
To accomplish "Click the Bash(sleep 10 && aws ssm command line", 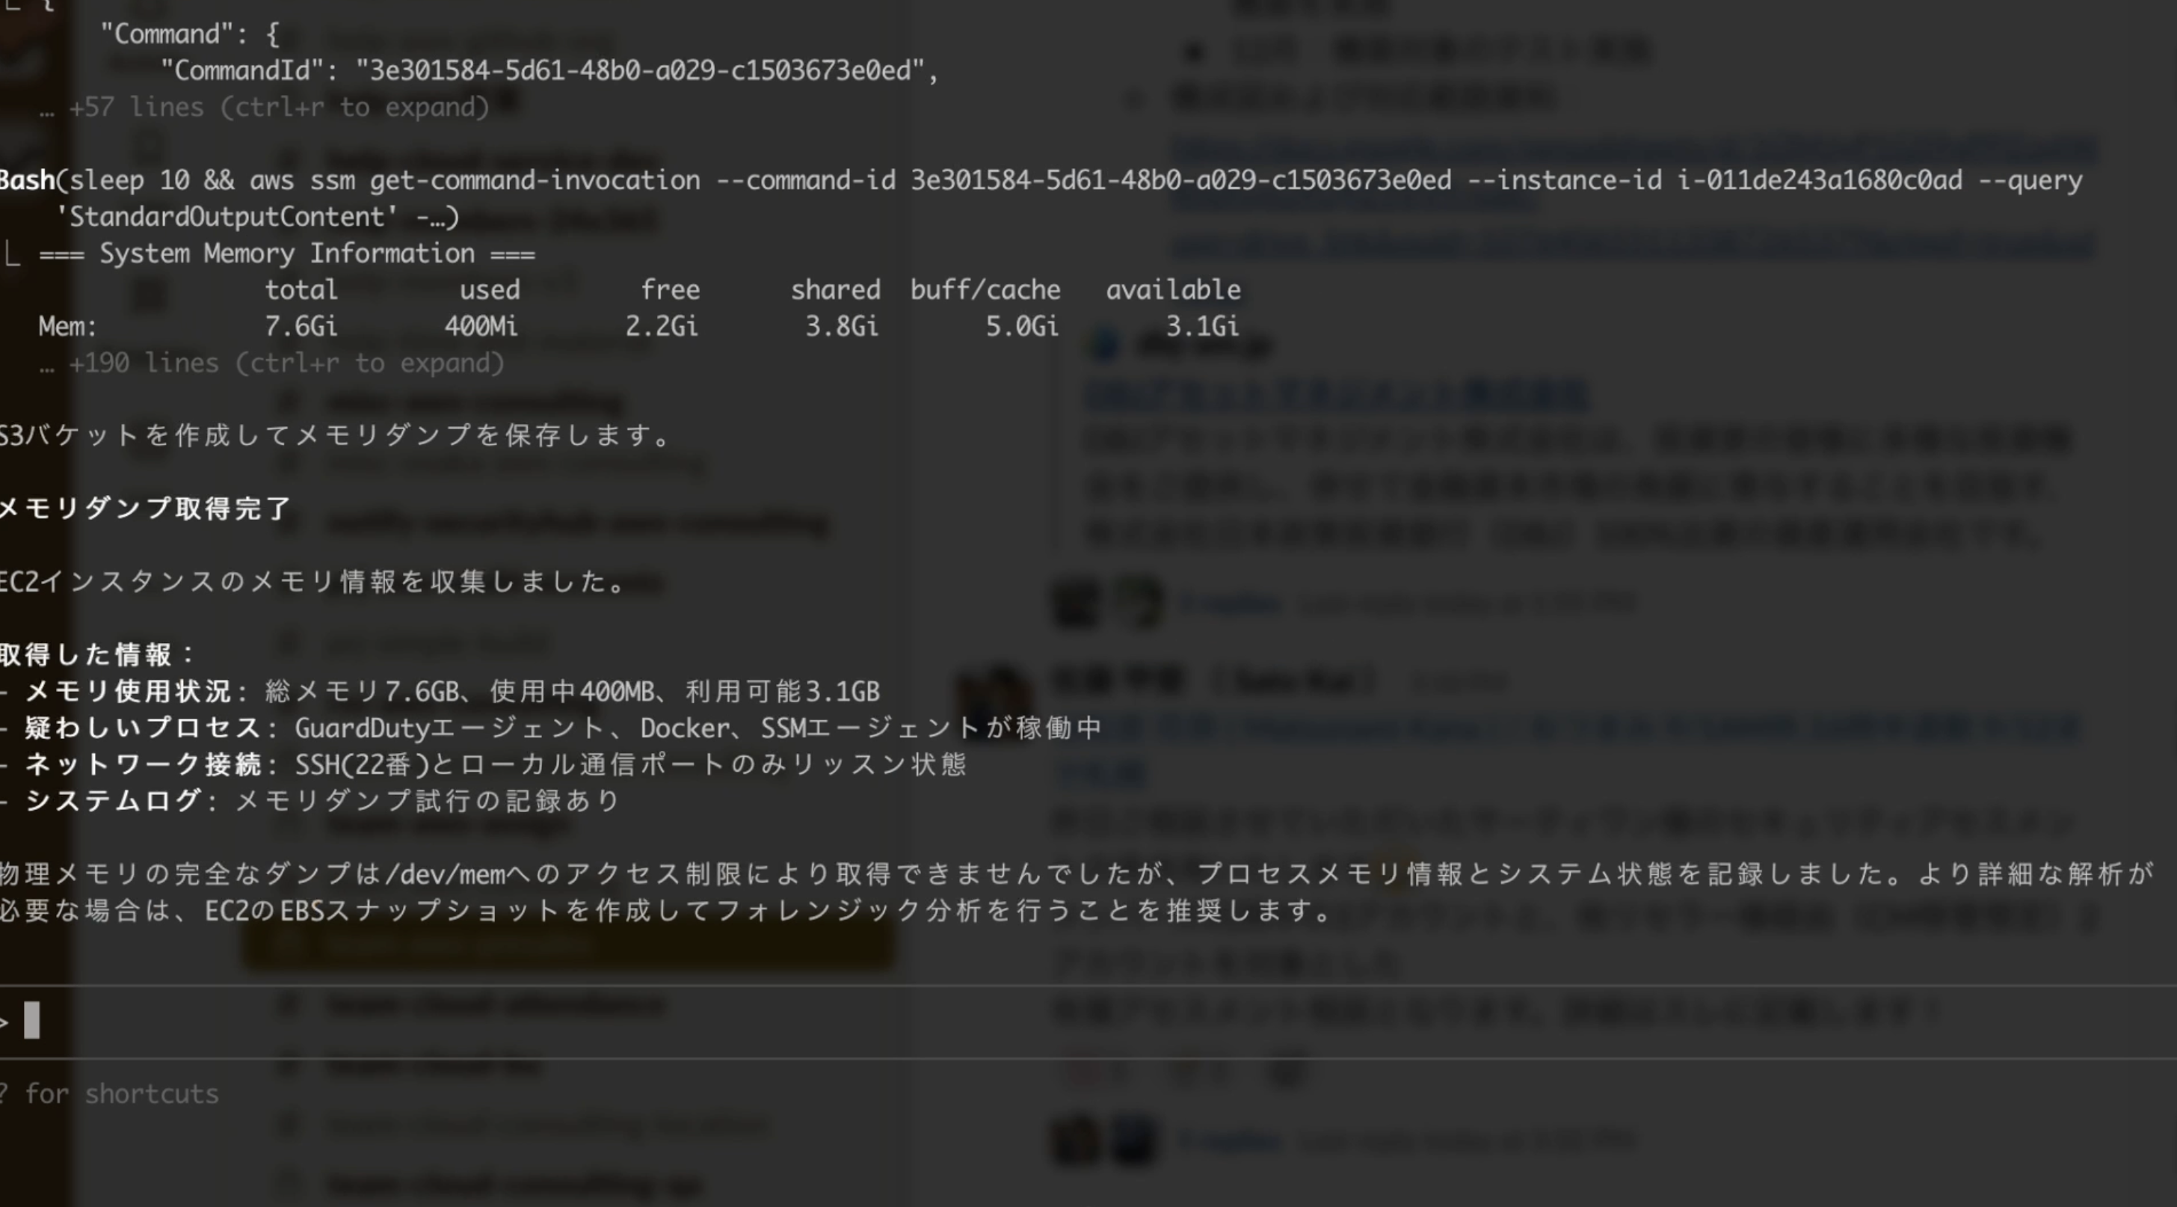I will point(1041,181).
